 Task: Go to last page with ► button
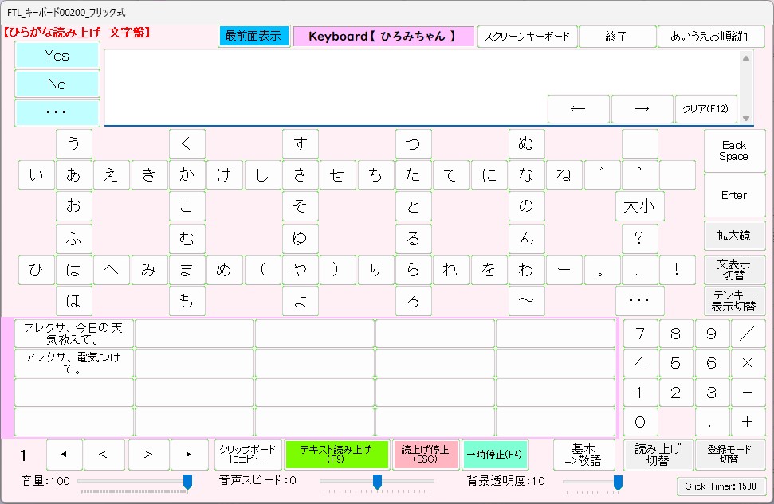189,455
